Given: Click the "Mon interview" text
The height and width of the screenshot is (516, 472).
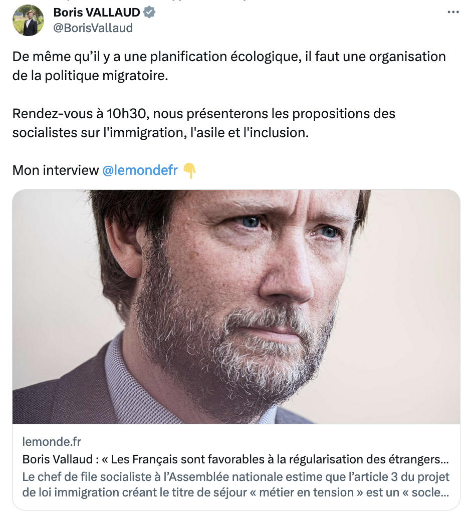Looking at the screenshot, I should tap(56, 170).
